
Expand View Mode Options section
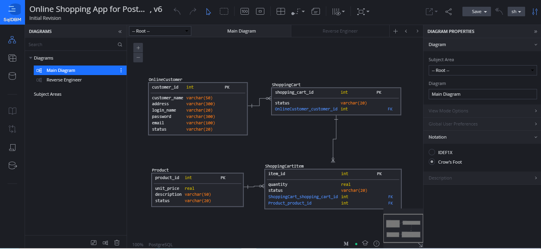point(482,111)
